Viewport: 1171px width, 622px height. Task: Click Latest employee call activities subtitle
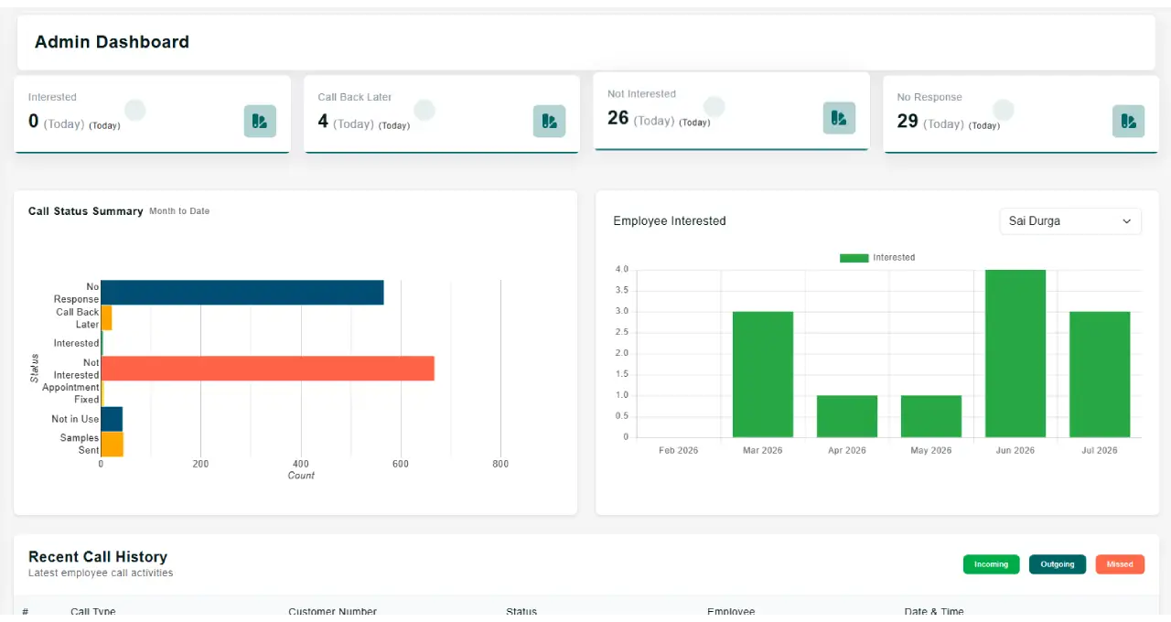[101, 574]
